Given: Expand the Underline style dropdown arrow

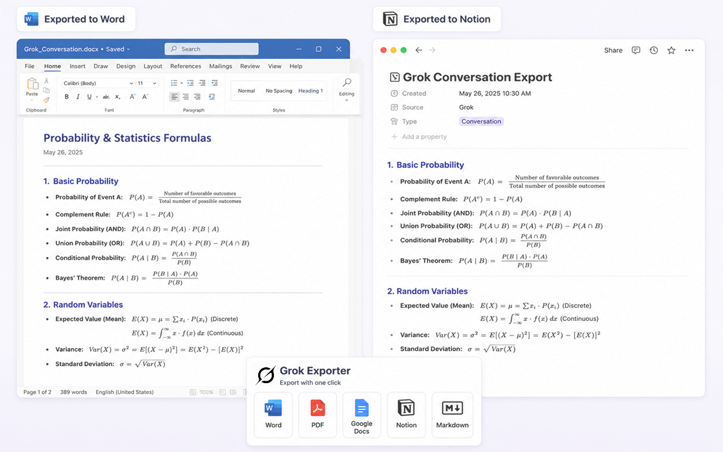Looking at the screenshot, I should (x=96, y=97).
